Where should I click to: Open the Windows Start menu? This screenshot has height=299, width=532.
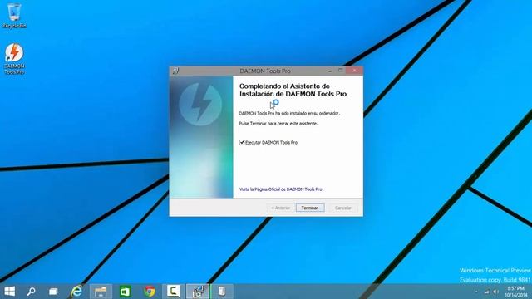9,292
